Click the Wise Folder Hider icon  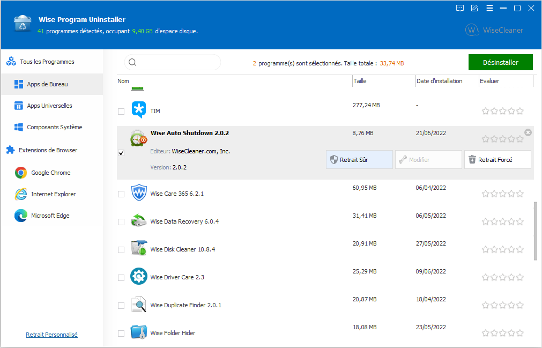[139, 332]
